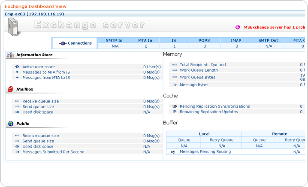Click the Remote buffer column header
This screenshot has height=187, width=308.
coord(280,134)
